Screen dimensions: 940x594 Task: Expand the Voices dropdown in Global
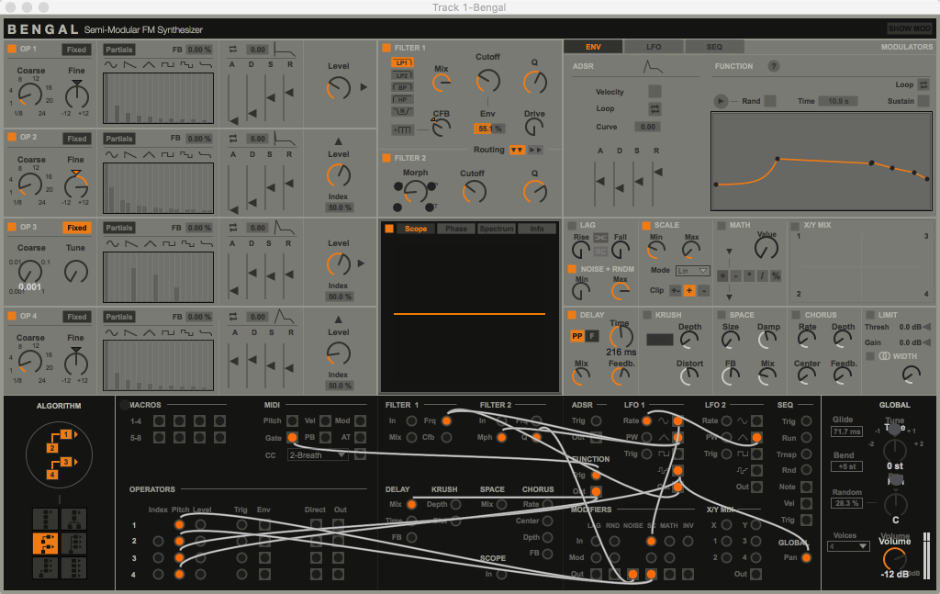point(849,546)
